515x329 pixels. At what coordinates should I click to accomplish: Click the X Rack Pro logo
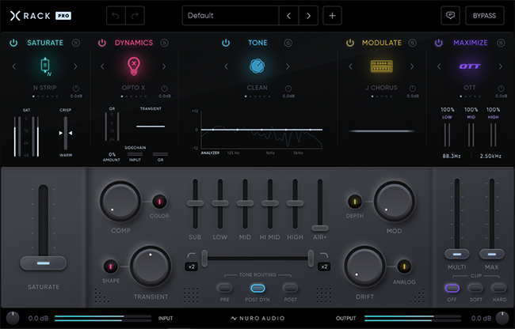pyautogui.click(x=40, y=15)
